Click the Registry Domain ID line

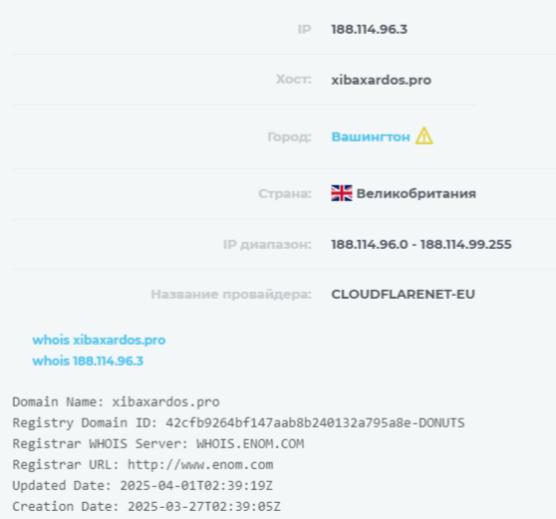click(x=238, y=423)
